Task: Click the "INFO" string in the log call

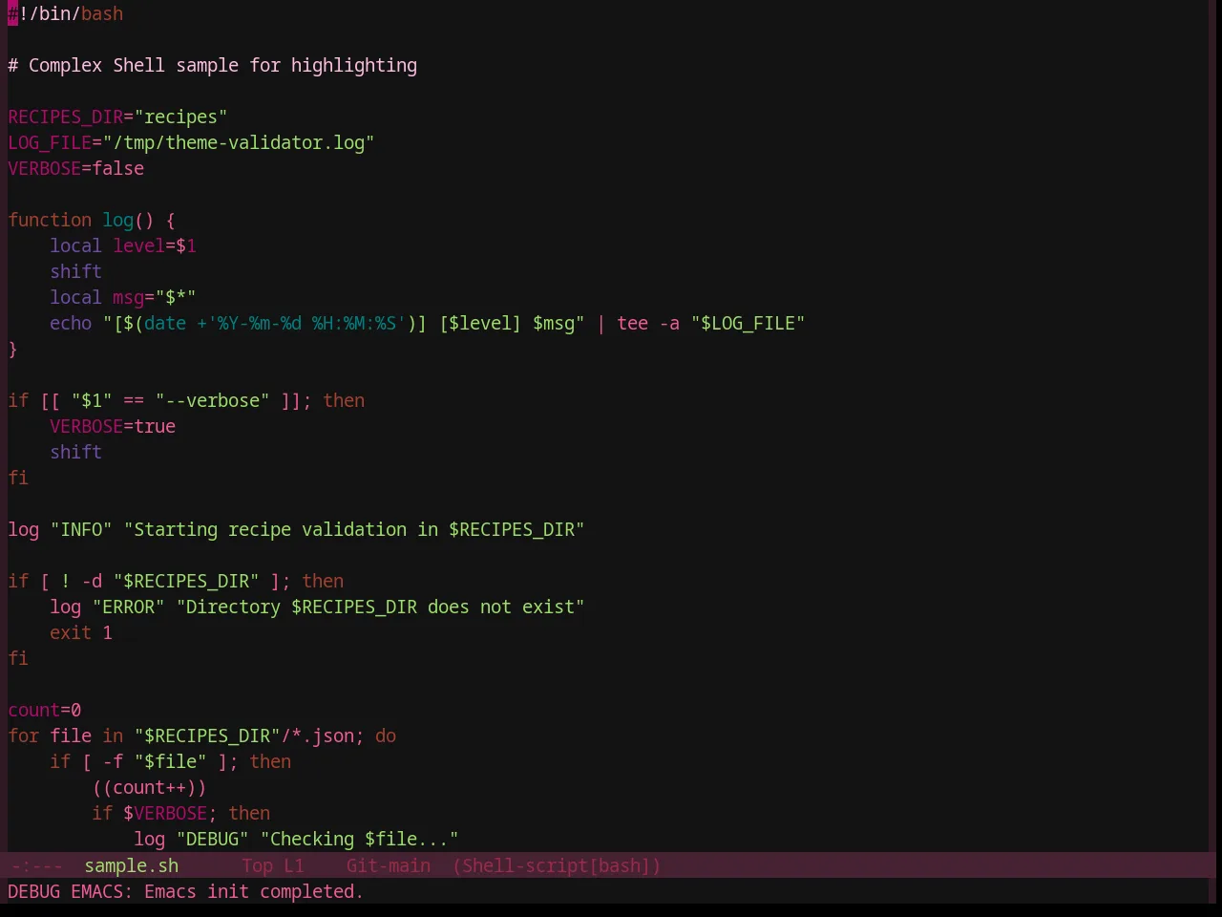Action: click(81, 529)
